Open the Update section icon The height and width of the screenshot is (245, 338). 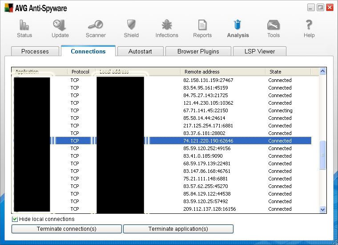(x=60, y=25)
